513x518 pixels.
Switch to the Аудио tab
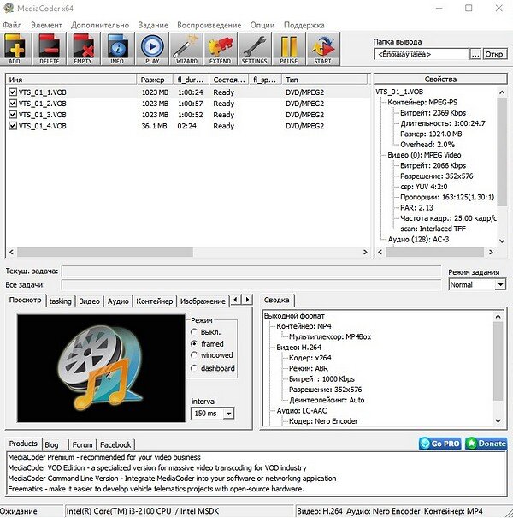(x=118, y=301)
